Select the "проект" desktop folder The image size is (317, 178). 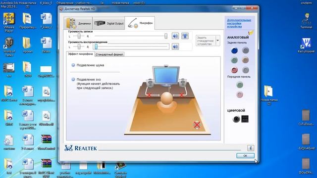pyautogui.click(x=28, y=45)
